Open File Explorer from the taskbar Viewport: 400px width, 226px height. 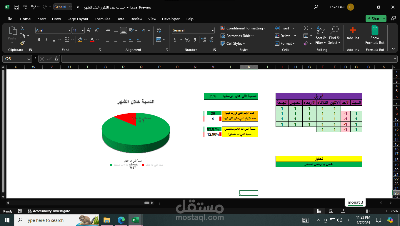click(x=106, y=220)
